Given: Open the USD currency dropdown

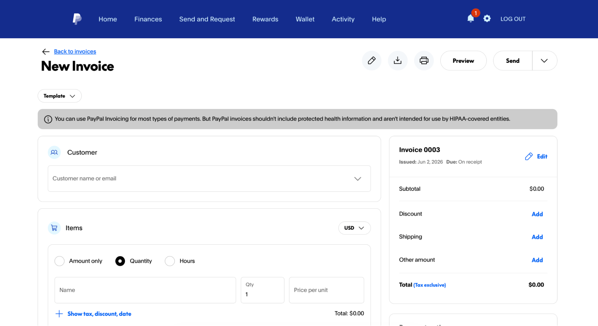Looking at the screenshot, I should point(354,228).
